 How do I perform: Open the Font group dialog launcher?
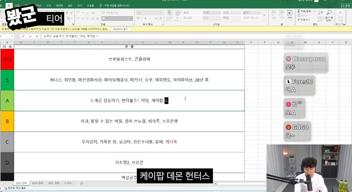pyautogui.click(x=73, y=24)
